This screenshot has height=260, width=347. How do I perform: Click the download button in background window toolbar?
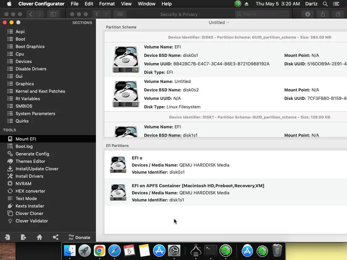point(308,14)
